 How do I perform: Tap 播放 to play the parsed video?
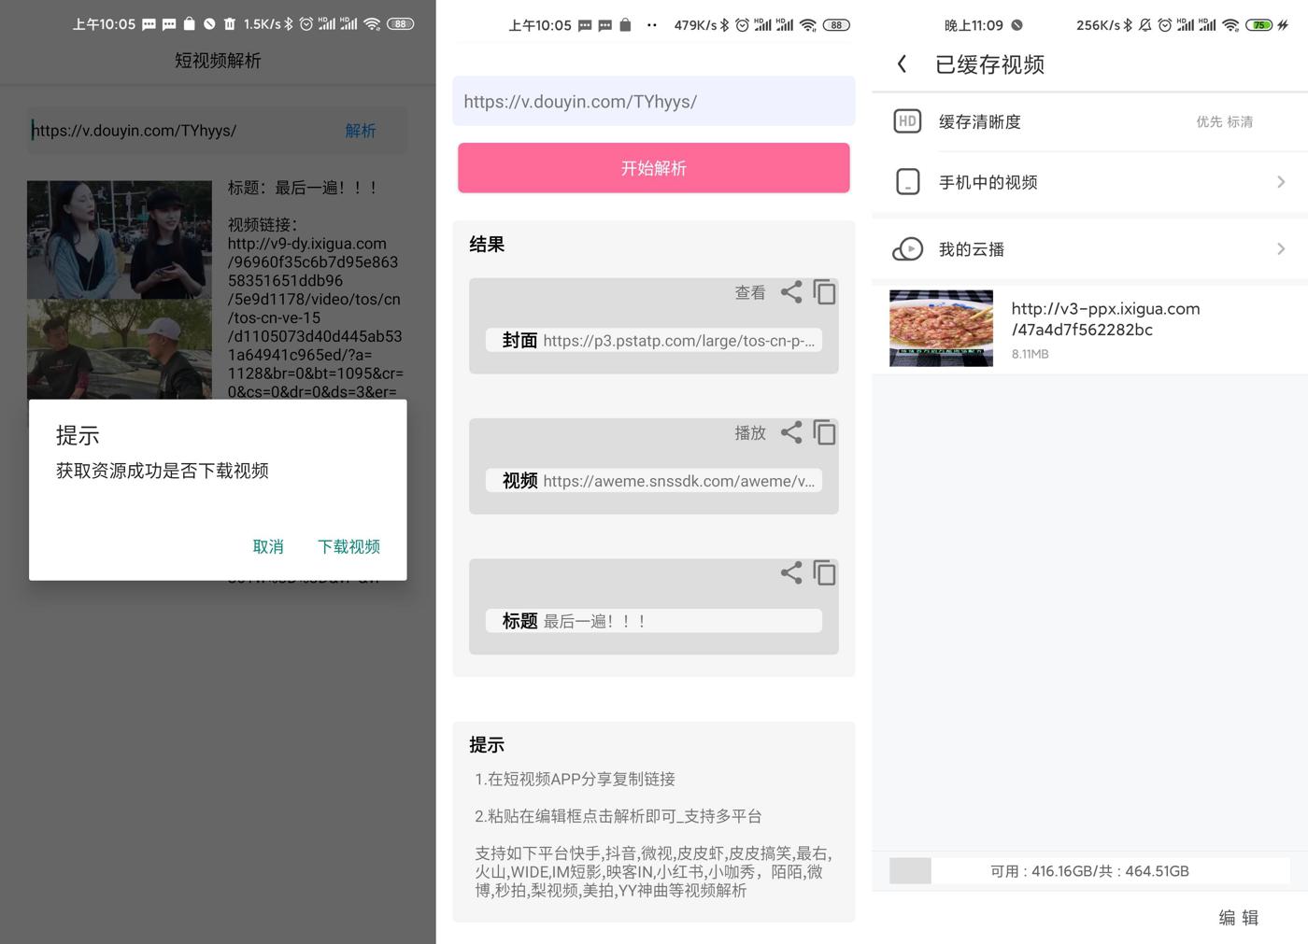tap(749, 433)
